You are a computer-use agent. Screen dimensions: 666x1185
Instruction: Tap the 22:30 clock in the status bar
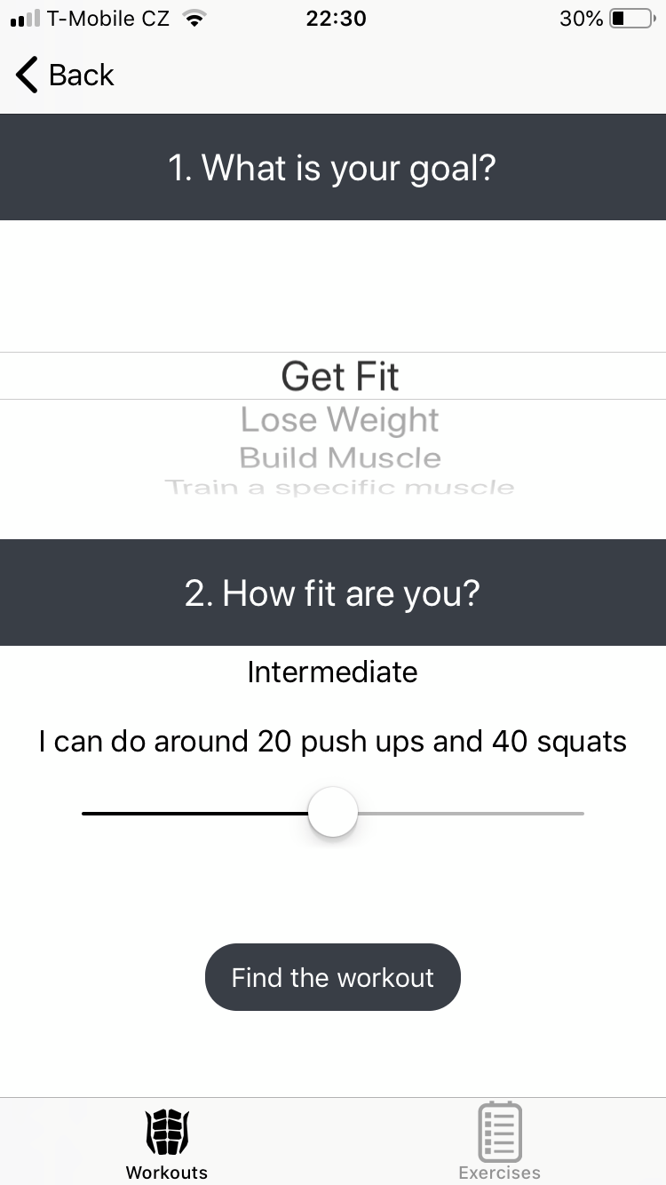pyautogui.click(x=335, y=19)
